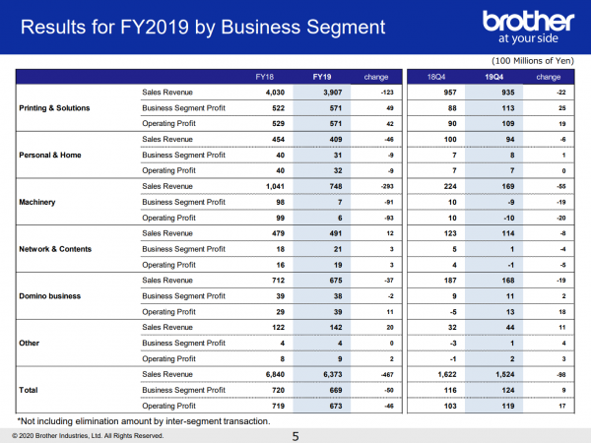Click the Brother at your side logo
591x443 pixels.
(x=528, y=27)
